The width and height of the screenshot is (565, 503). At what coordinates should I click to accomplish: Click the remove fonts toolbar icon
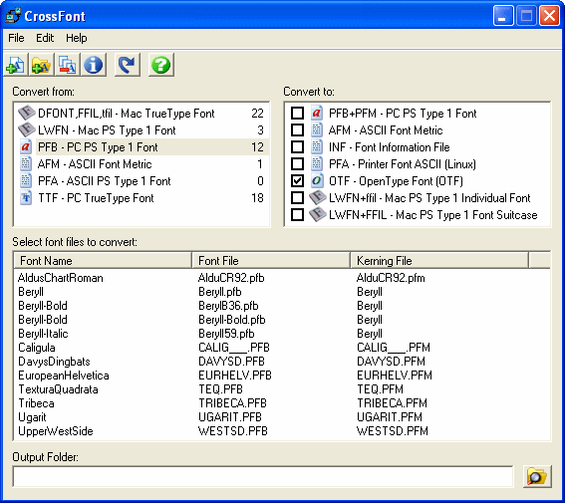tap(68, 65)
